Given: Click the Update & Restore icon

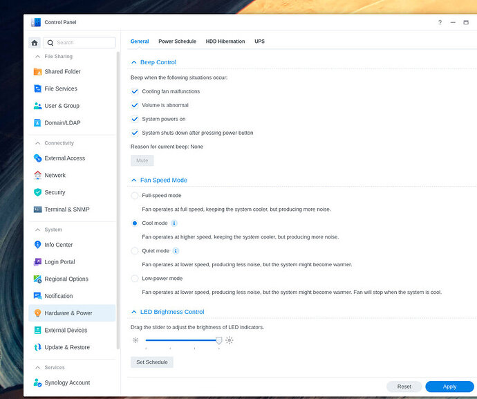Looking at the screenshot, I should (x=37, y=347).
